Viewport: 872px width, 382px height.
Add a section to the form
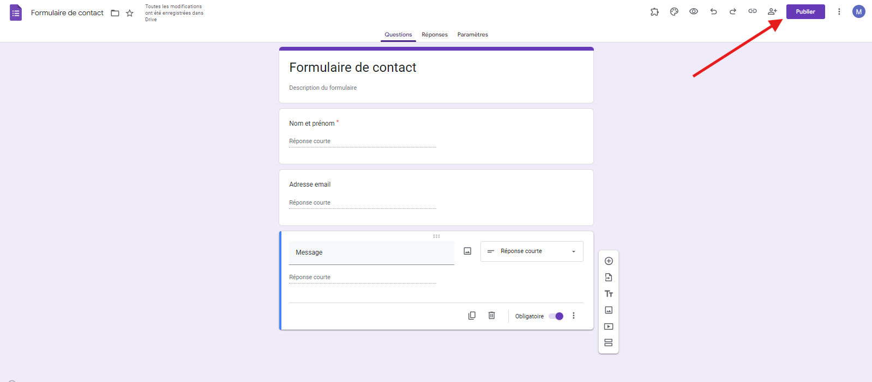click(609, 343)
